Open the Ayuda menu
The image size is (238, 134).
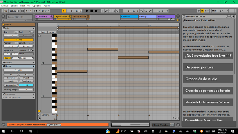pyautogui.click(x=47, y=6)
